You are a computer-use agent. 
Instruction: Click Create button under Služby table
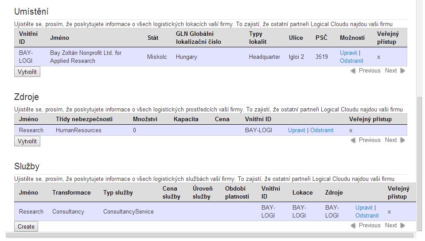26,227
